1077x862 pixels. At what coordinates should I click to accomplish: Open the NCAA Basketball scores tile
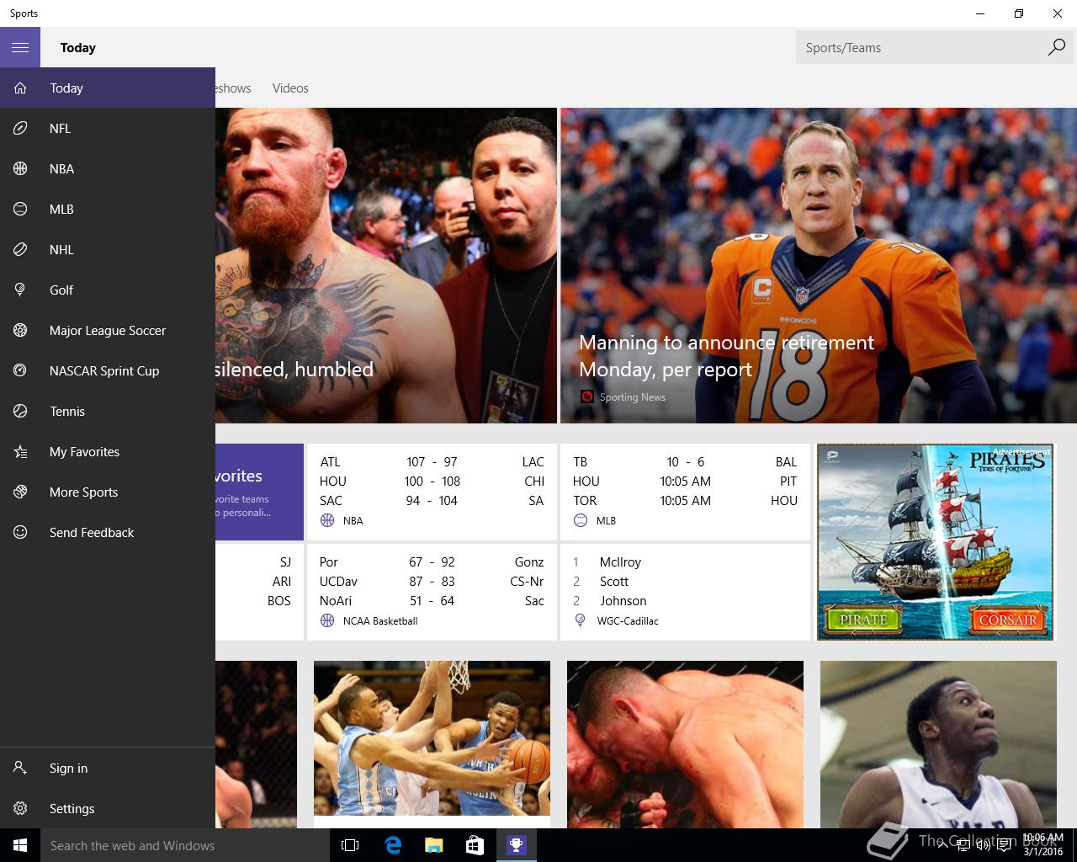click(432, 592)
